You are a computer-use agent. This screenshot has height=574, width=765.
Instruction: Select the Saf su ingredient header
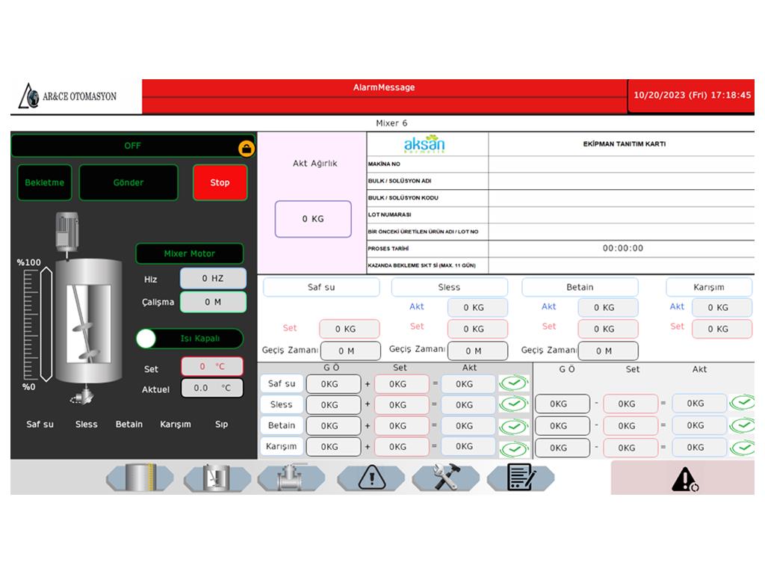[x=321, y=287]
